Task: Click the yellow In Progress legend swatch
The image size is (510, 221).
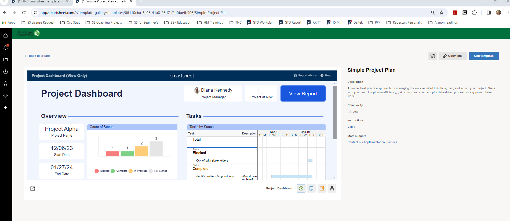Action: 131,171
